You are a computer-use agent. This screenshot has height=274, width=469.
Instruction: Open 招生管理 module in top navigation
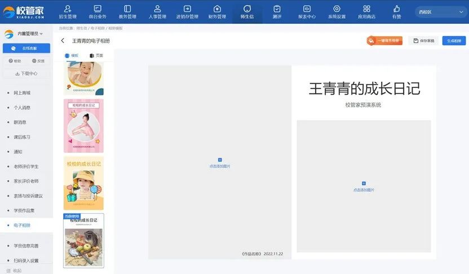pos(68,11)
